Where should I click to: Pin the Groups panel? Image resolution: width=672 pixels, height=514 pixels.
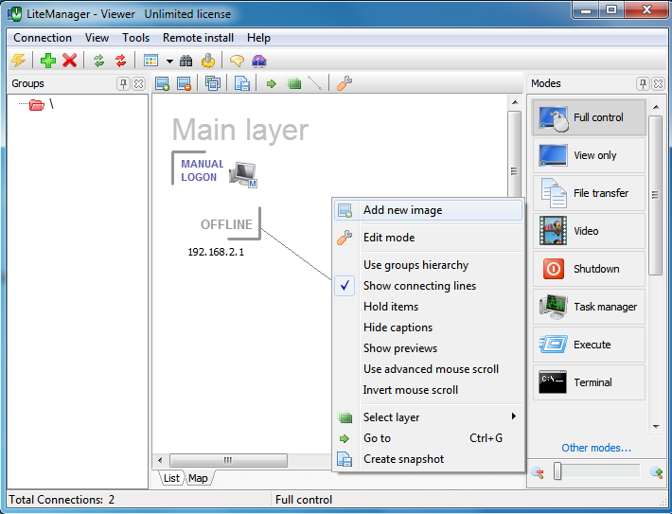coord(123,83)
